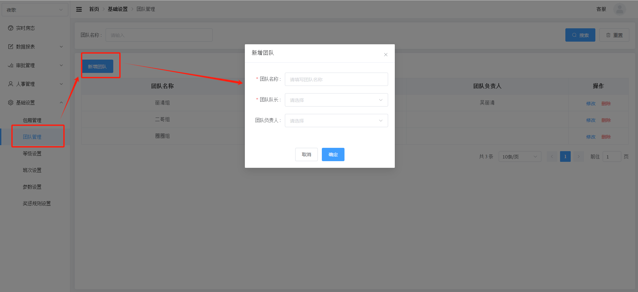Screen dimensions: 638x292
Task: Open the 团队队长 select dropdown
Action: tap(336, 100)
